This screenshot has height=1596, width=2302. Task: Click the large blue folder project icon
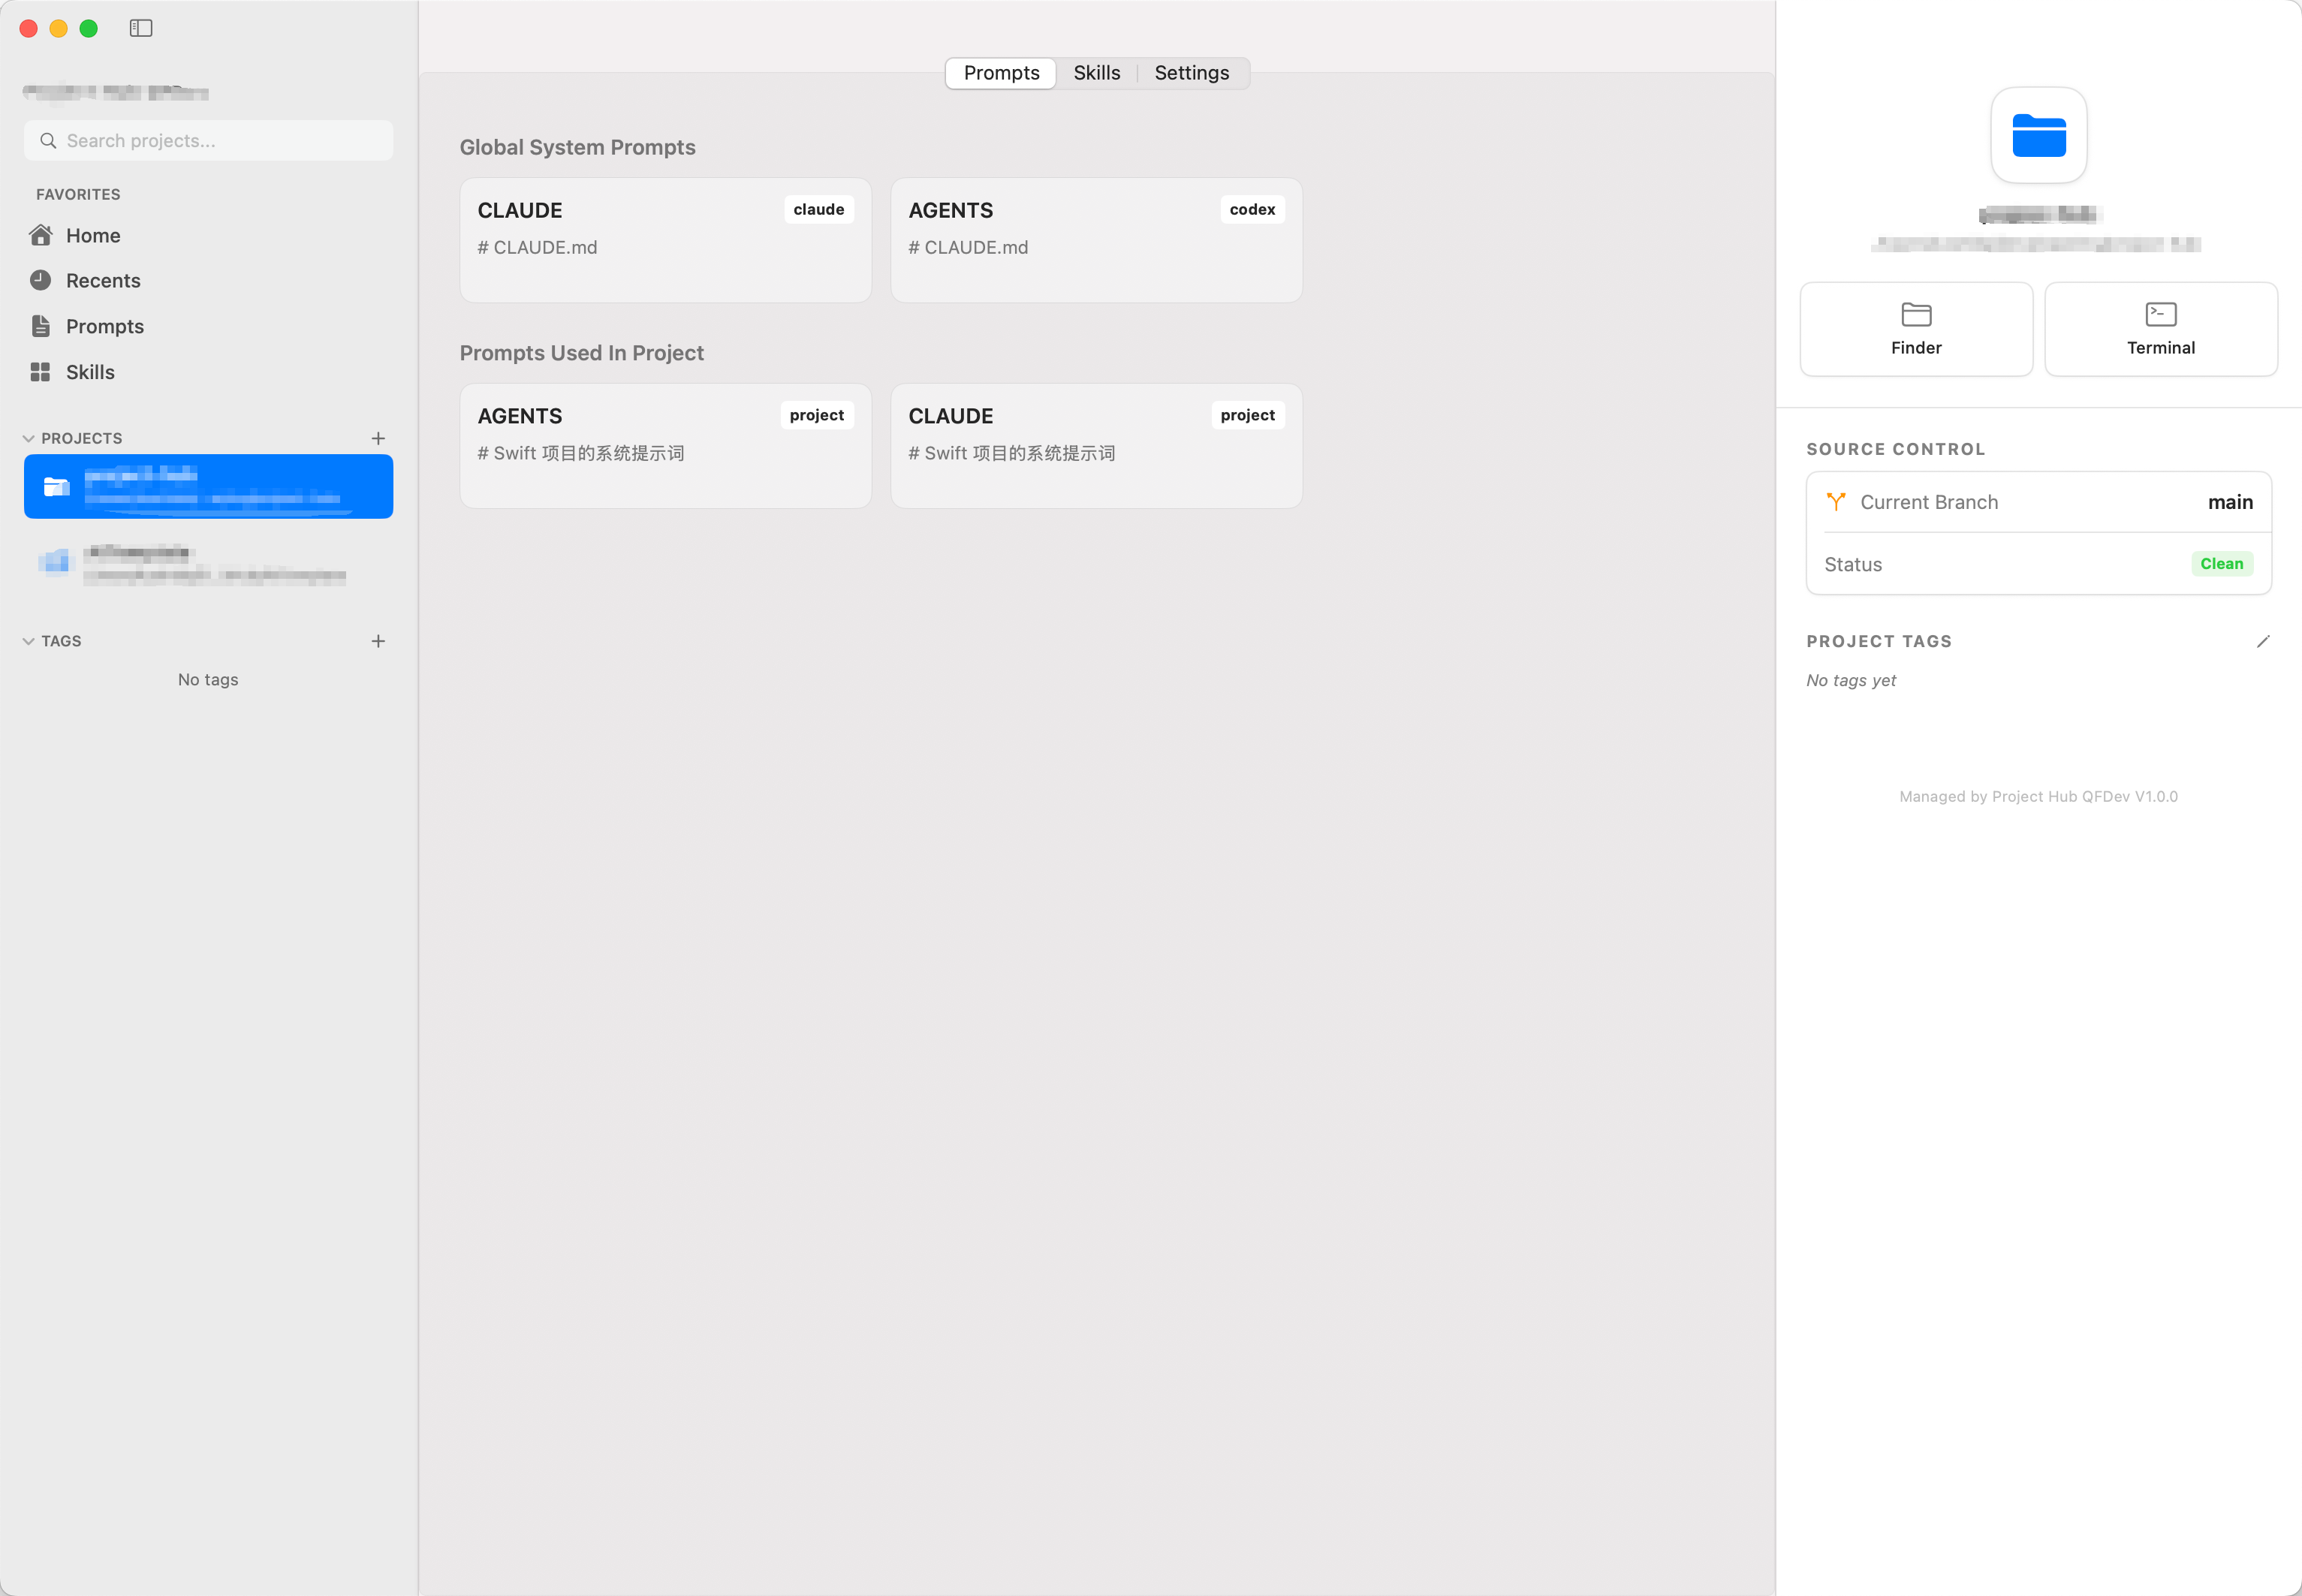click(2038, 135)
